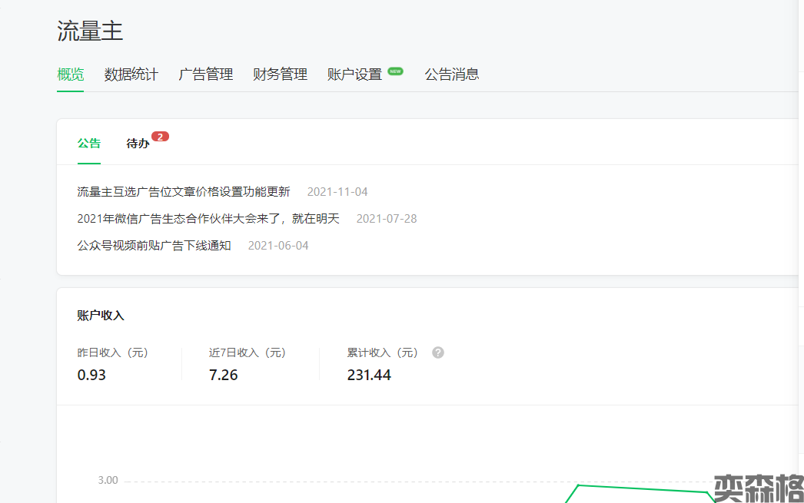Open the 公众号视频前贴广告下线通知 announcement
The image size is (804, 503).
pyautogui.click(x=154, y=246)
